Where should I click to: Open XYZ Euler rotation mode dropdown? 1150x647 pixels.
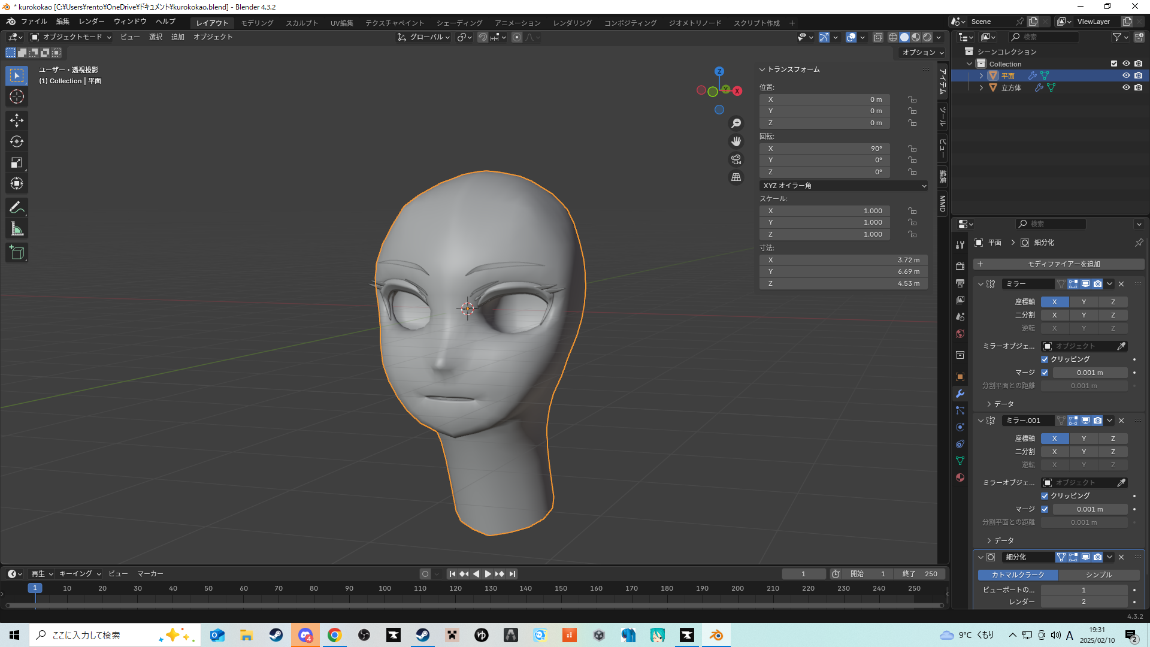843,186
